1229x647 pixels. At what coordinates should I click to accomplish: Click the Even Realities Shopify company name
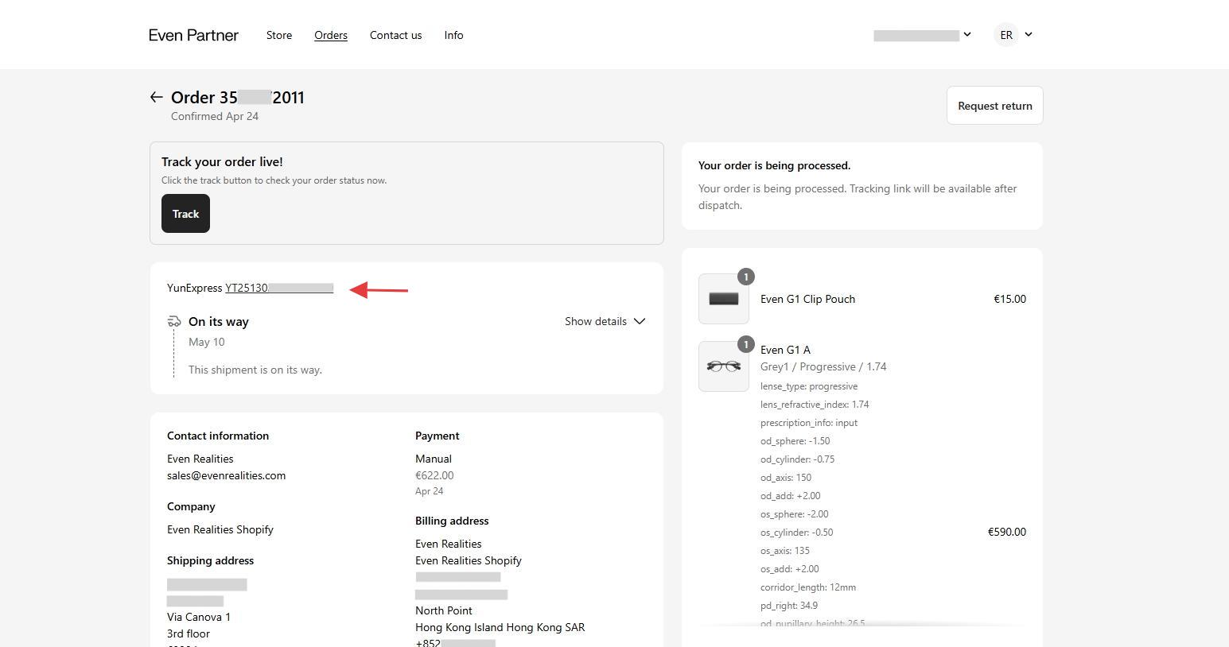(220, 529)
